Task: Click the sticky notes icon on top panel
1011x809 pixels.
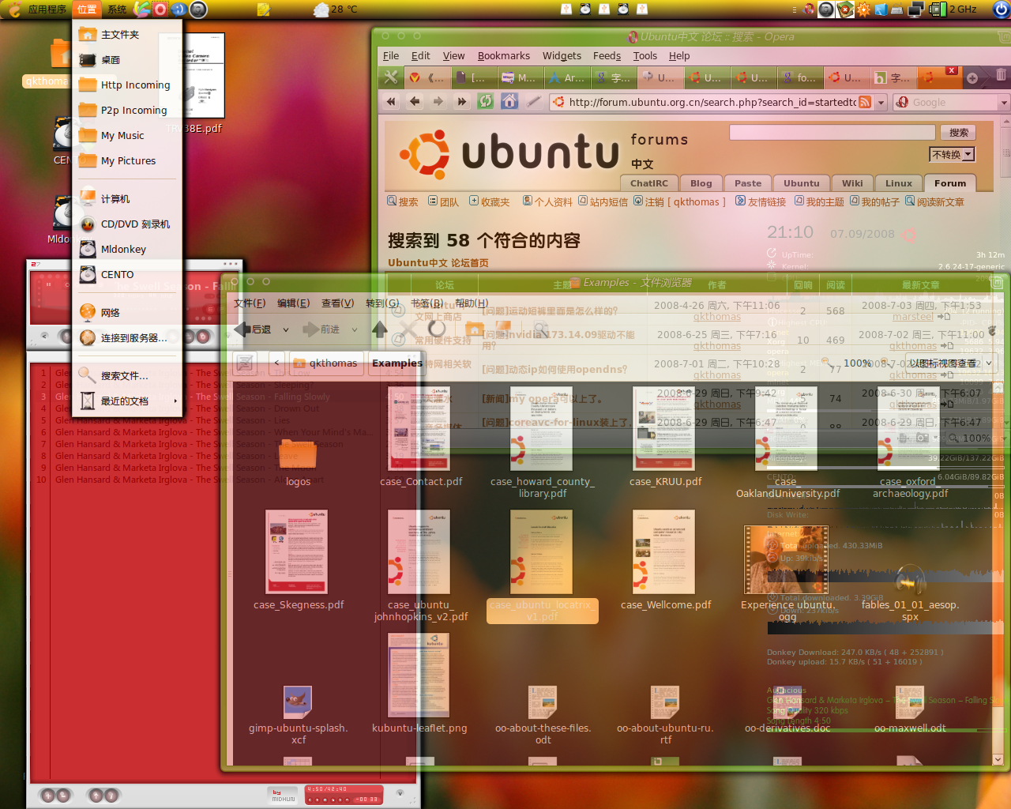Action: coord(263,9)
